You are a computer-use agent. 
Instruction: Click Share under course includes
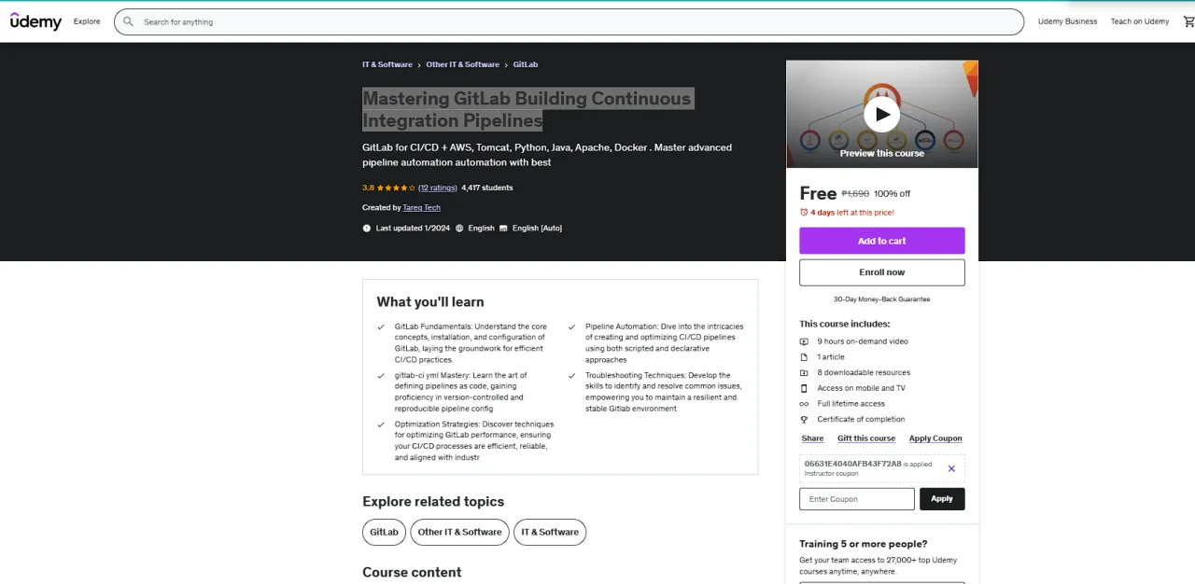coord(812,438)
